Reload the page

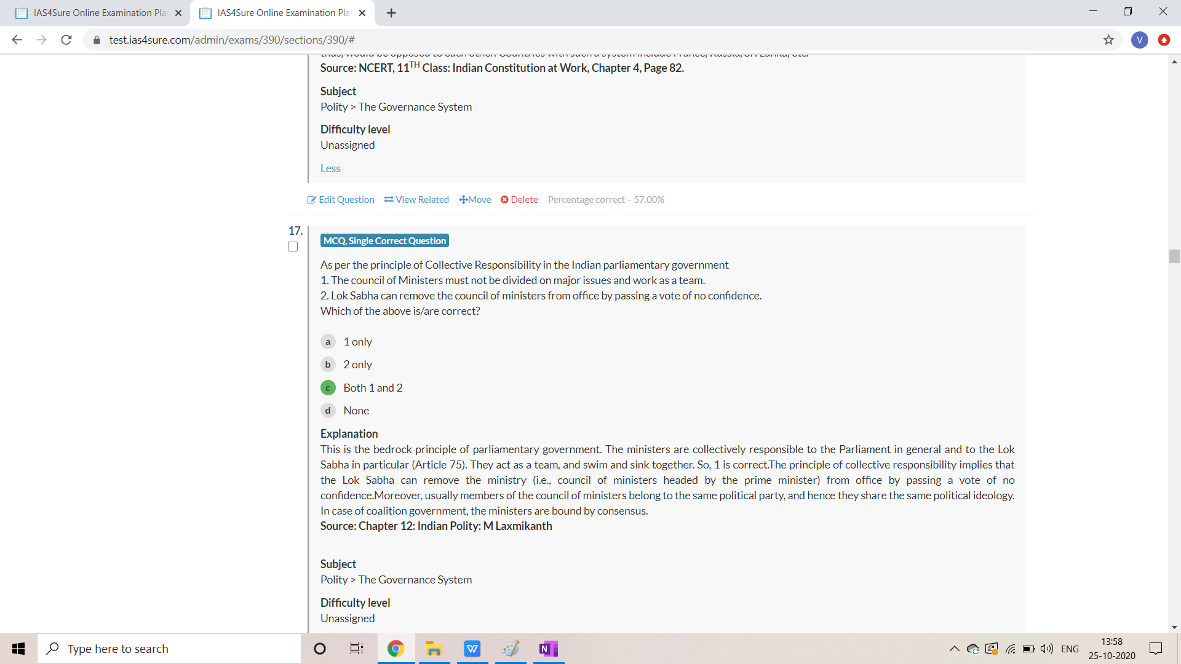point(66,40)
